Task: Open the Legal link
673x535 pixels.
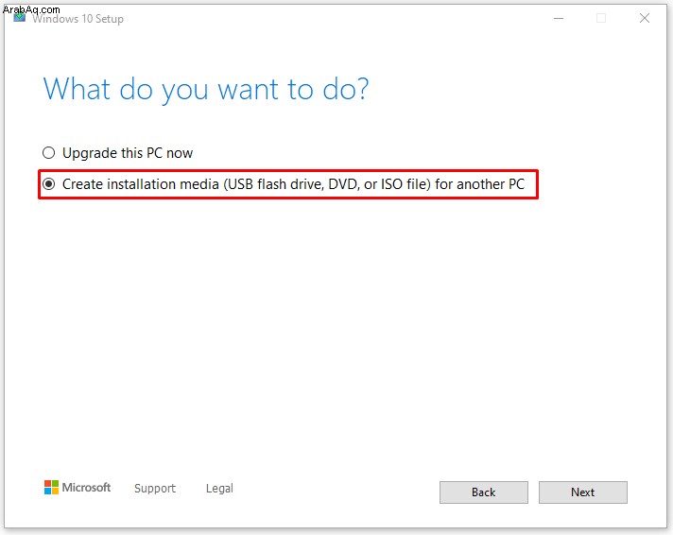Action: click(x=219, y=488)
